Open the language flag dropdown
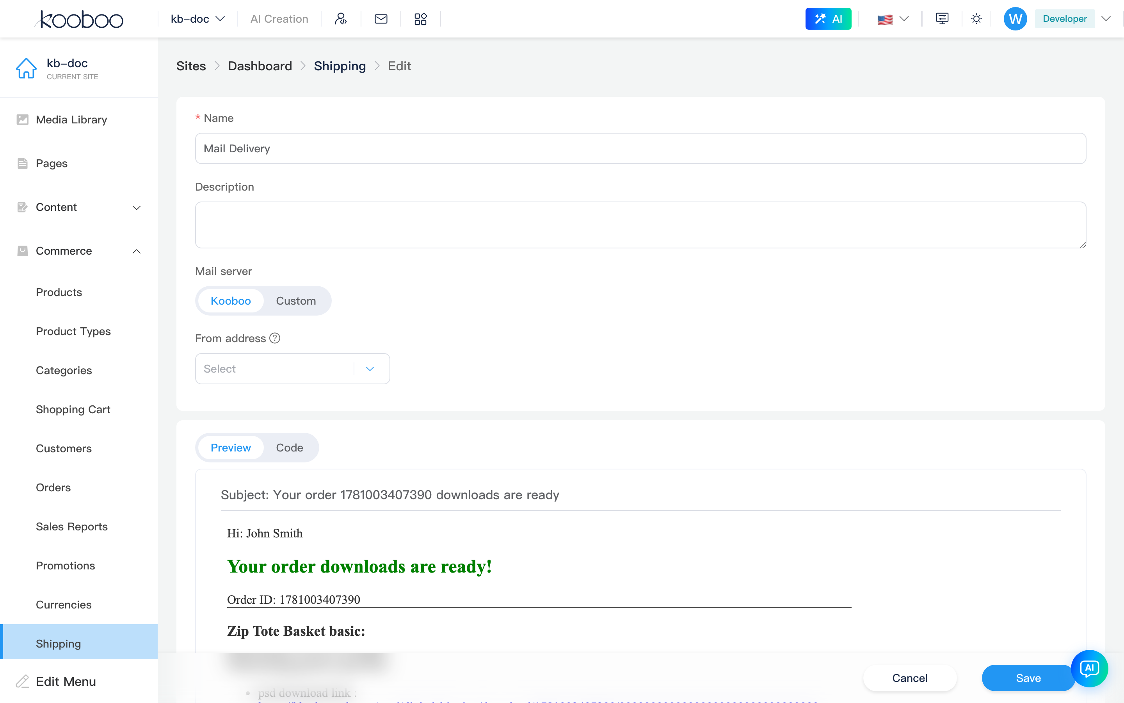The height and width of the screenshot is (703, 1124). point(893,19)
